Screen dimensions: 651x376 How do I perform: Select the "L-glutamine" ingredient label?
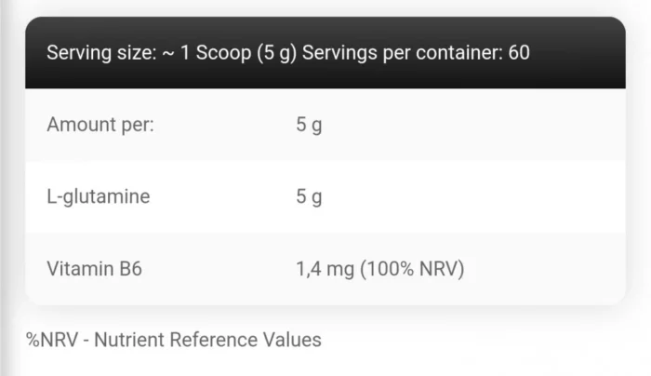[98, 197]
